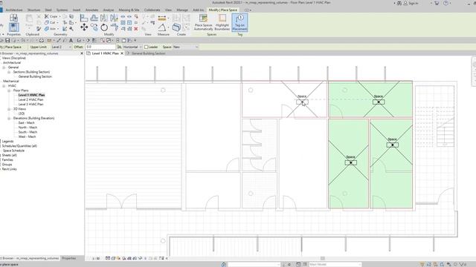The image size is (476, 267).
Task: Click the Offset value input field
Action: click(100, 47)
